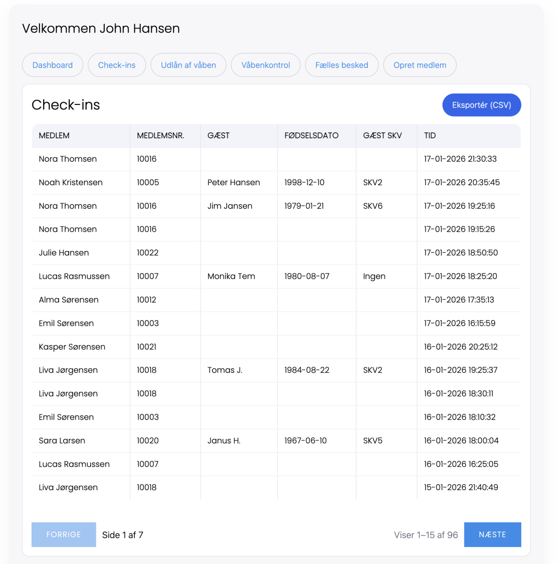557x564 pixels.
Task: Select the Opret medlem tab
Action: [x=419, y=65]
